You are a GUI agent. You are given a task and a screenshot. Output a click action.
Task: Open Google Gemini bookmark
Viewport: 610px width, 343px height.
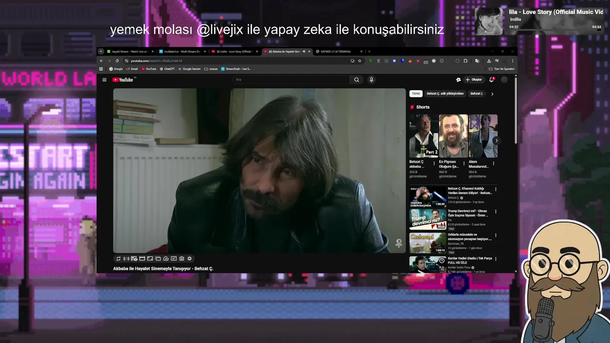tap(189, 69)
